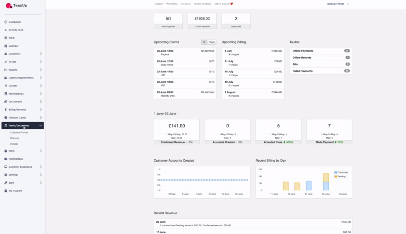Image resolution: width=406 pixels, height=234 pixels.
Task: Click the Kiosk icon in sidebar
Action: point(5,38)
